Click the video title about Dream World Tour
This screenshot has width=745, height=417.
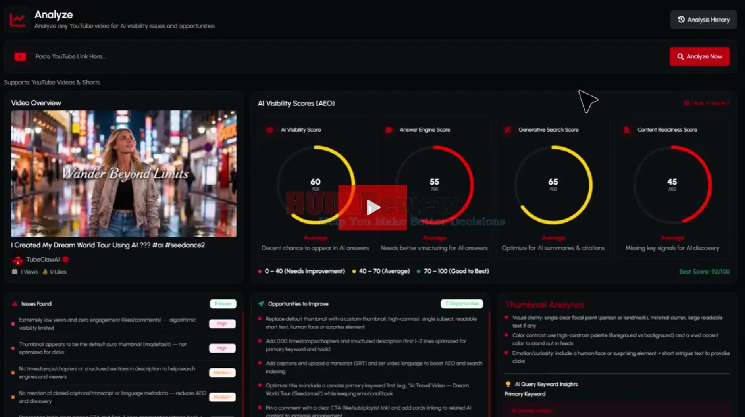tap(108, 245)
